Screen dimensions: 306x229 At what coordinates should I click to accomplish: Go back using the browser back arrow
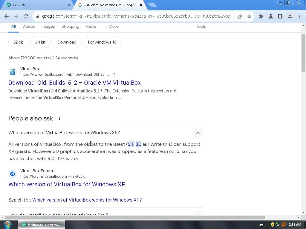[7, 17]
